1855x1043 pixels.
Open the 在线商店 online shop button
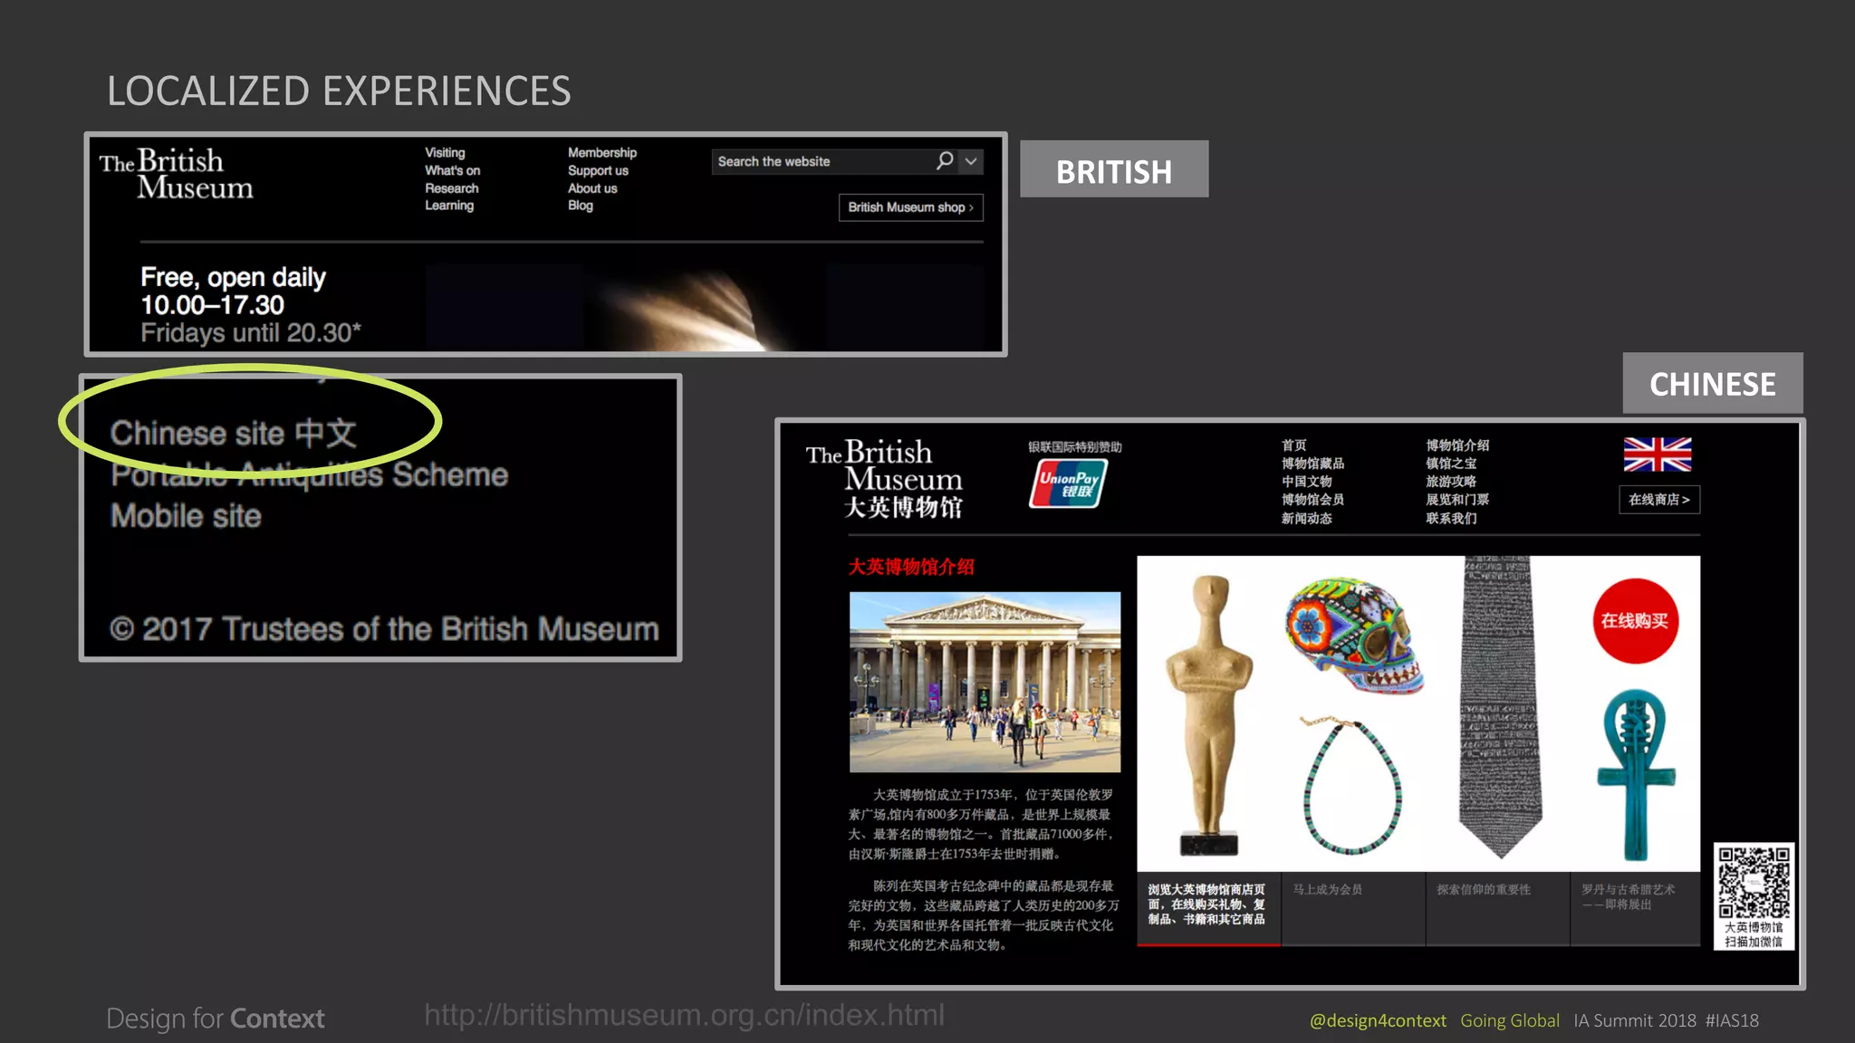tap(1658, 500)
